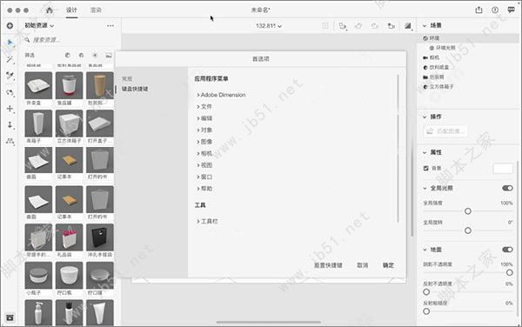Click the Frame selection toolbar icon
Screen dimensions: 522x327
pyautogui.click(x=343, y=25)
